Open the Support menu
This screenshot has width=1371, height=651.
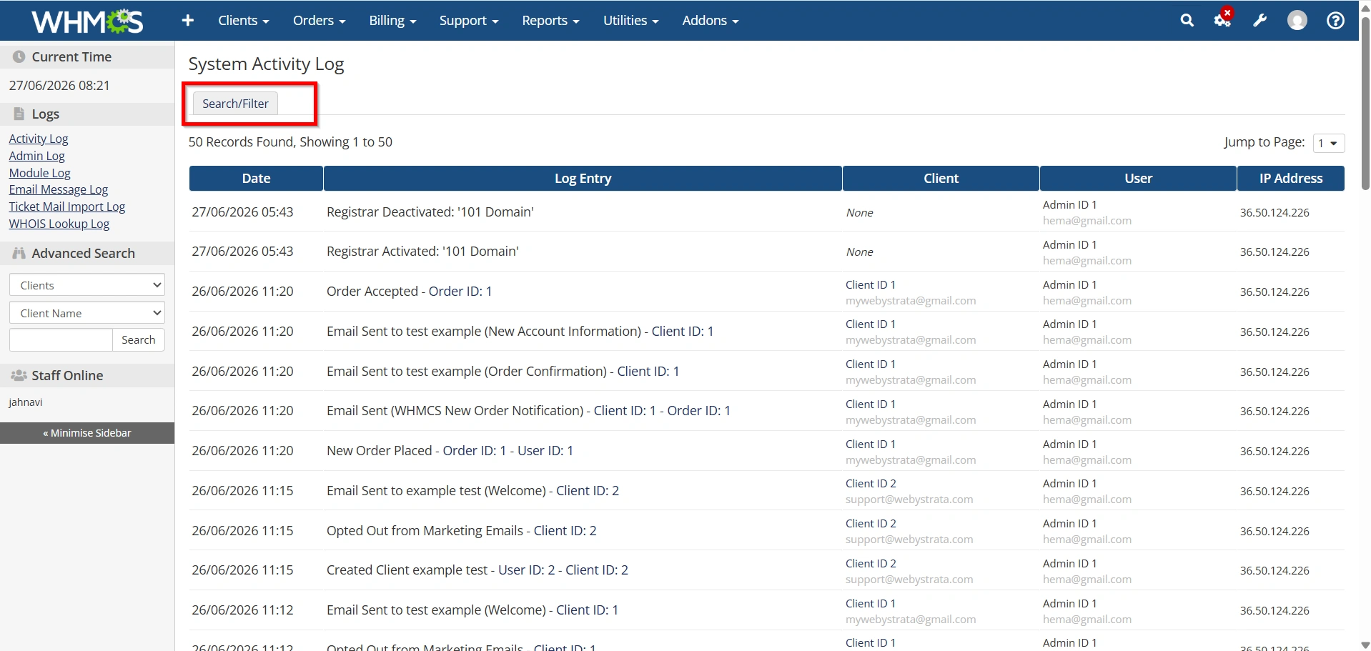(469, 21)
